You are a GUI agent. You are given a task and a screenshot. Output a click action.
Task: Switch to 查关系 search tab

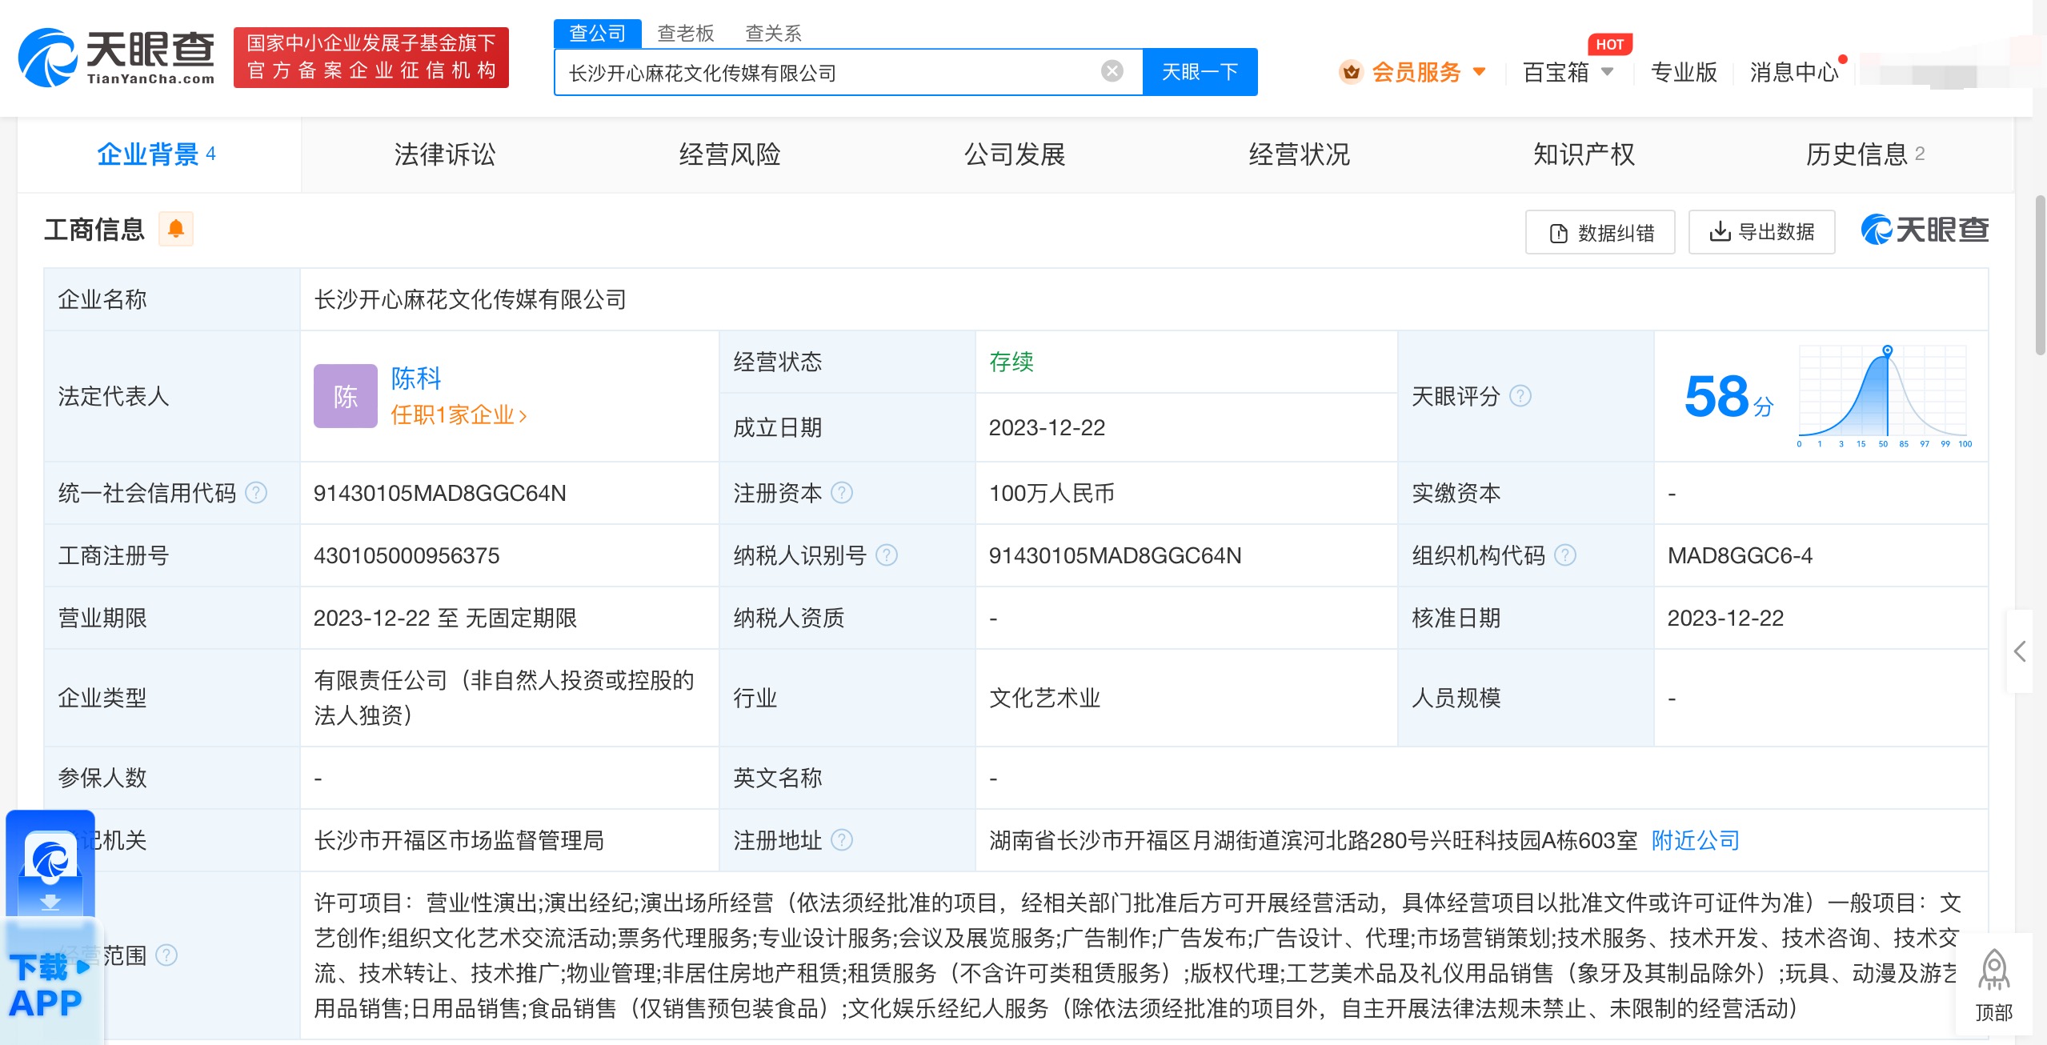[x=774, y=34]
